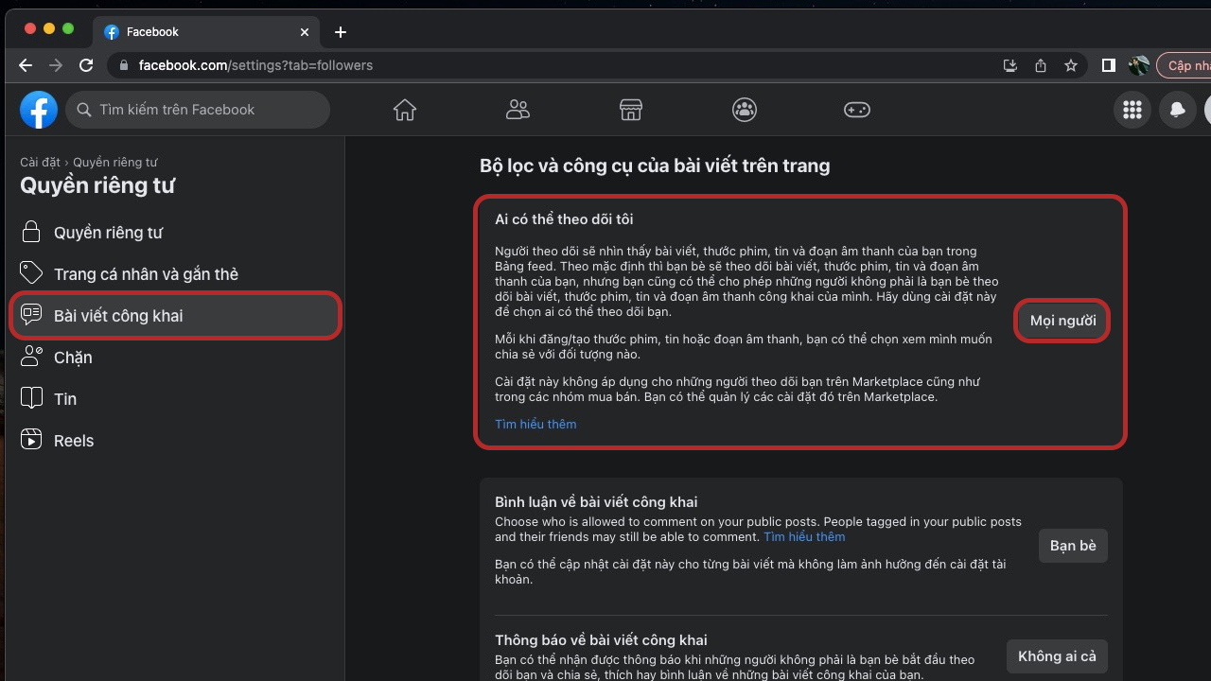Click the Facebook logo icon
1211x681 pixels.
pos(39,110)
